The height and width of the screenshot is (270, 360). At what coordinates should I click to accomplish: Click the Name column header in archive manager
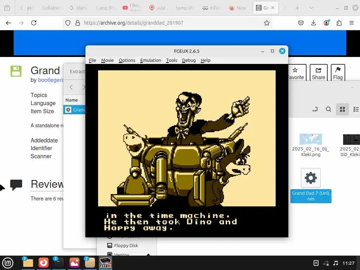72,100
